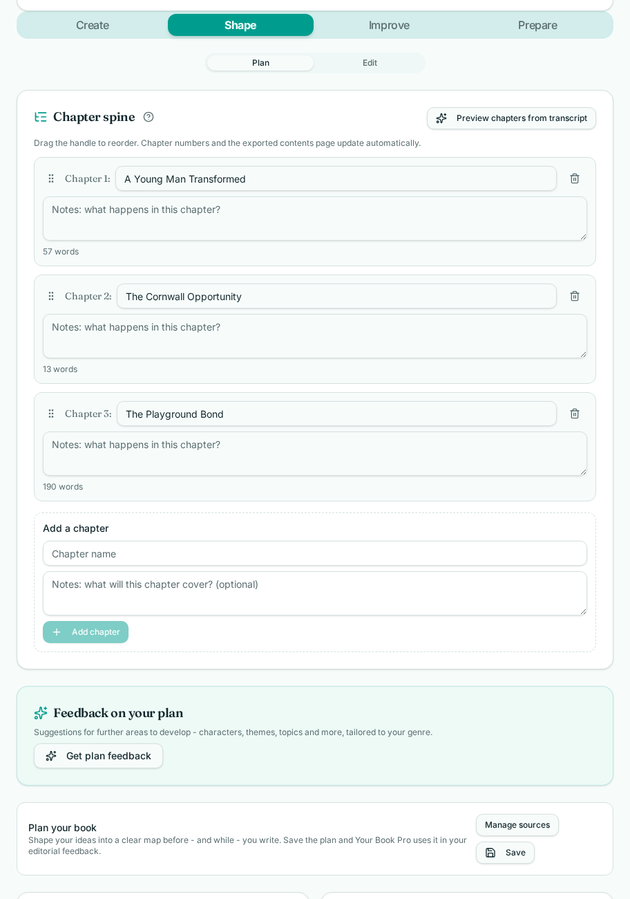Screen dimensions: 630x899
Task: Open the Chapter spine help icon
Action: 149,117
